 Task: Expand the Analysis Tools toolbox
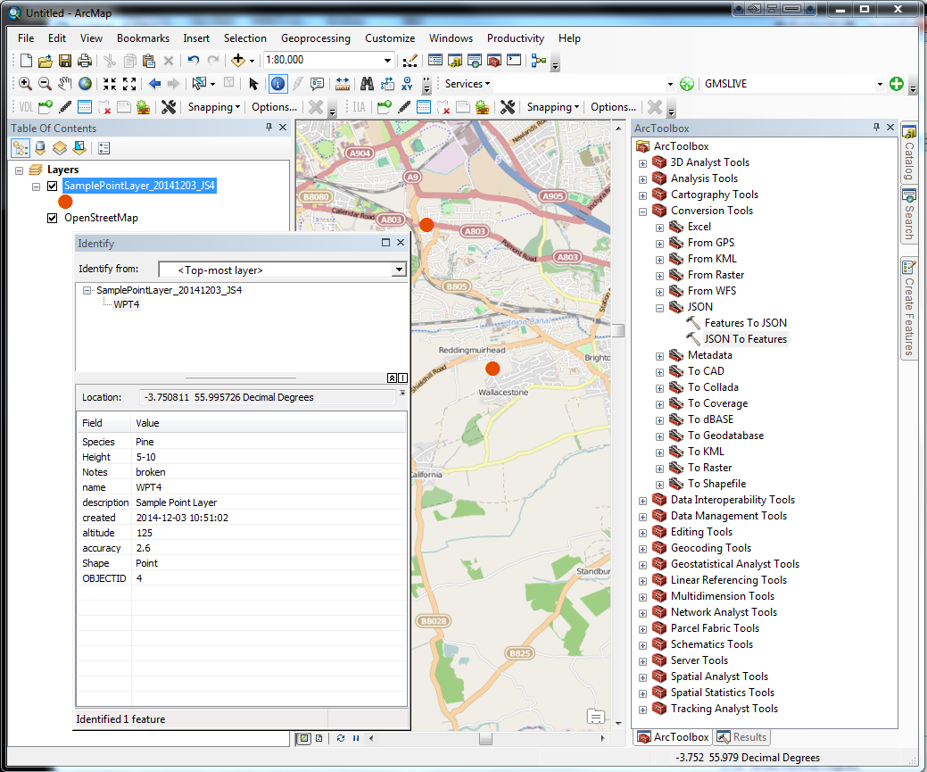point(642,178)
